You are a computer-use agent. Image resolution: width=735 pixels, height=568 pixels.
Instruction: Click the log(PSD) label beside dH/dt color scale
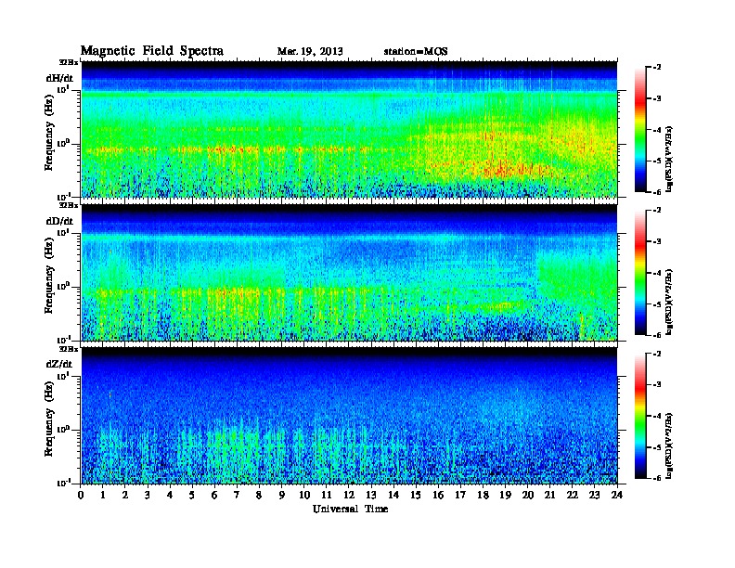669,159
